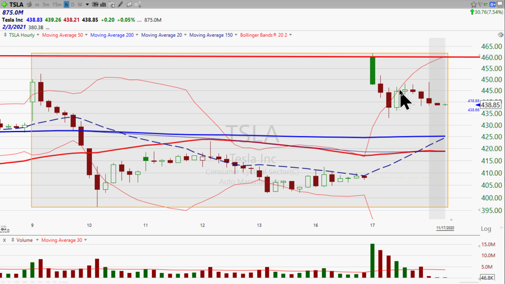Click the up/down handle beside Volume
The height and width of the screenshot is (284, 505).
pos(13,240)
